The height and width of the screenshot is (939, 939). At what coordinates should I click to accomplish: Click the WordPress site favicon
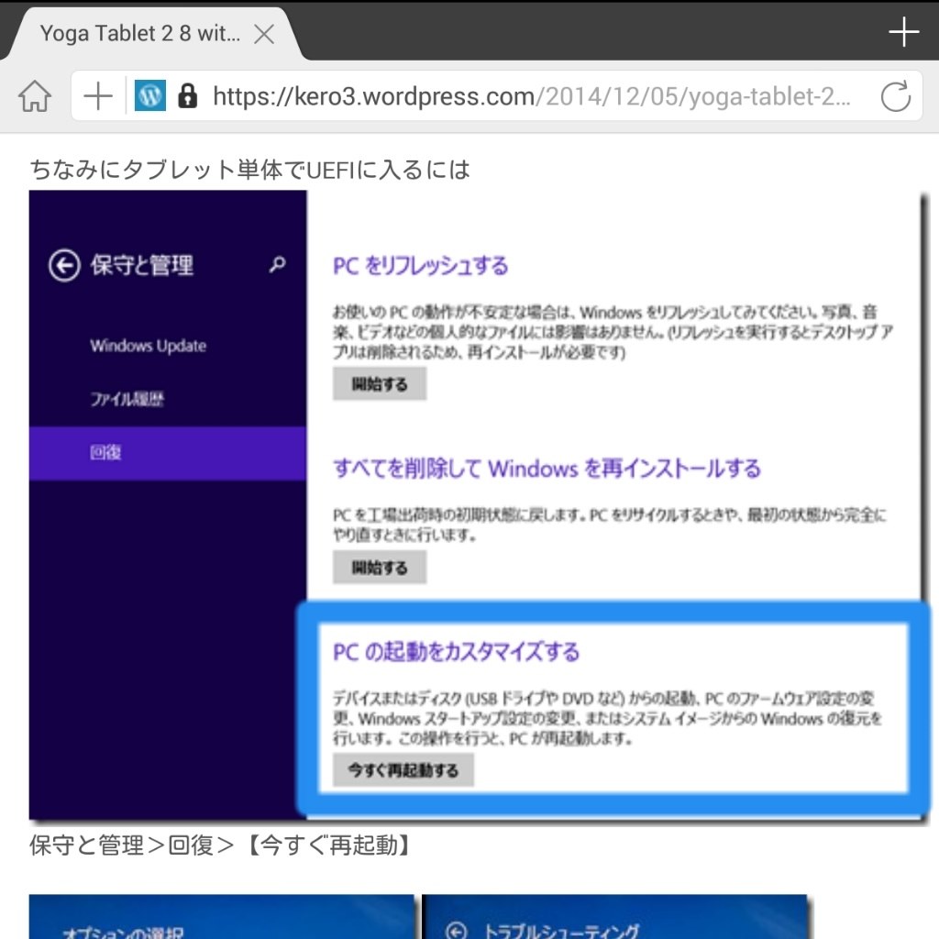click(x=149, y=95)
